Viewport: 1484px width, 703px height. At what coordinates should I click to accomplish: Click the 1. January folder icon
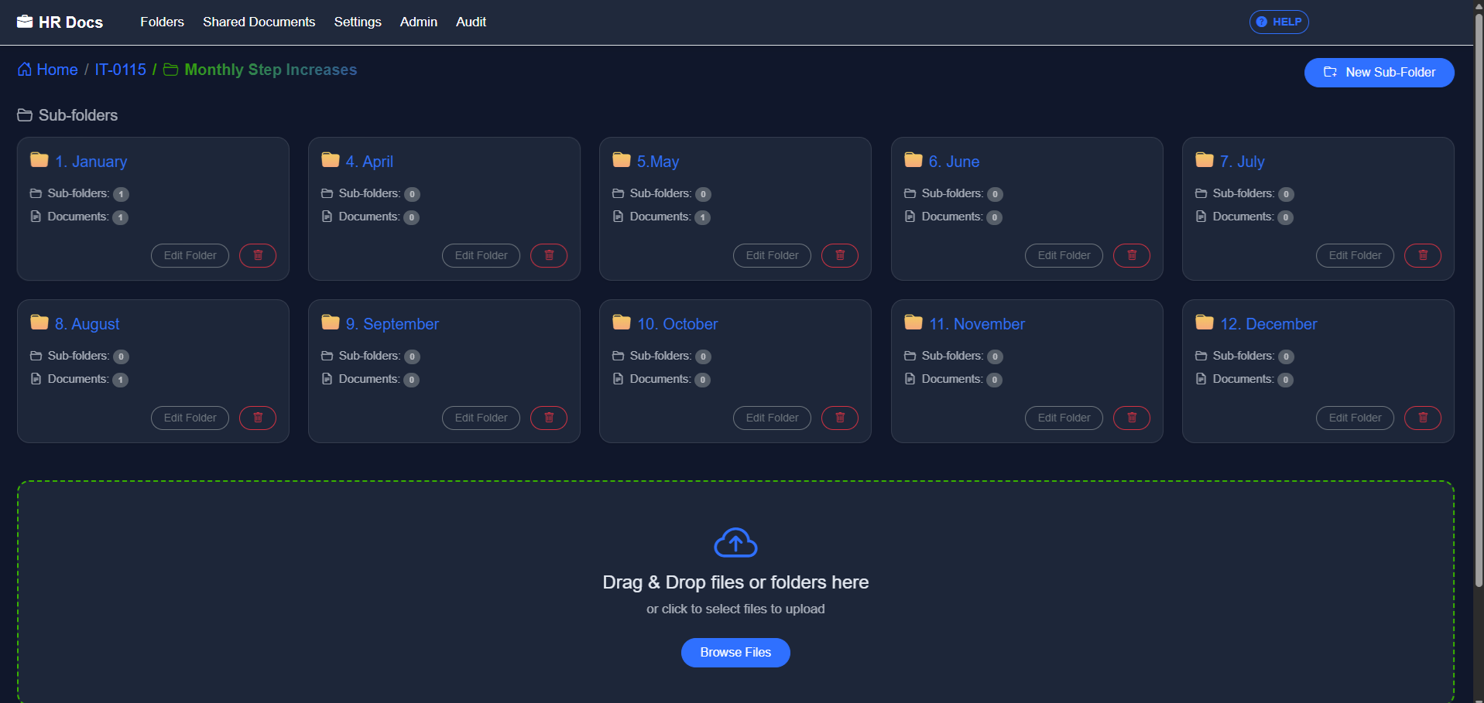click(39, 160)
